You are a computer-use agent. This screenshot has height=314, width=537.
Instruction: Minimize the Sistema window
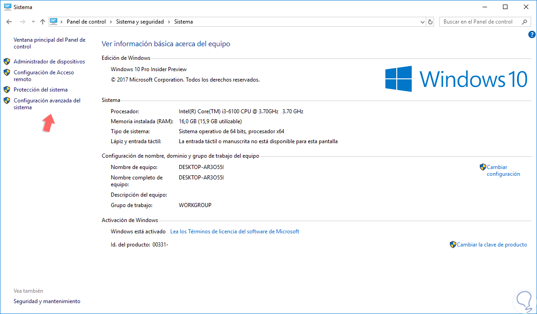pos(485,7)
